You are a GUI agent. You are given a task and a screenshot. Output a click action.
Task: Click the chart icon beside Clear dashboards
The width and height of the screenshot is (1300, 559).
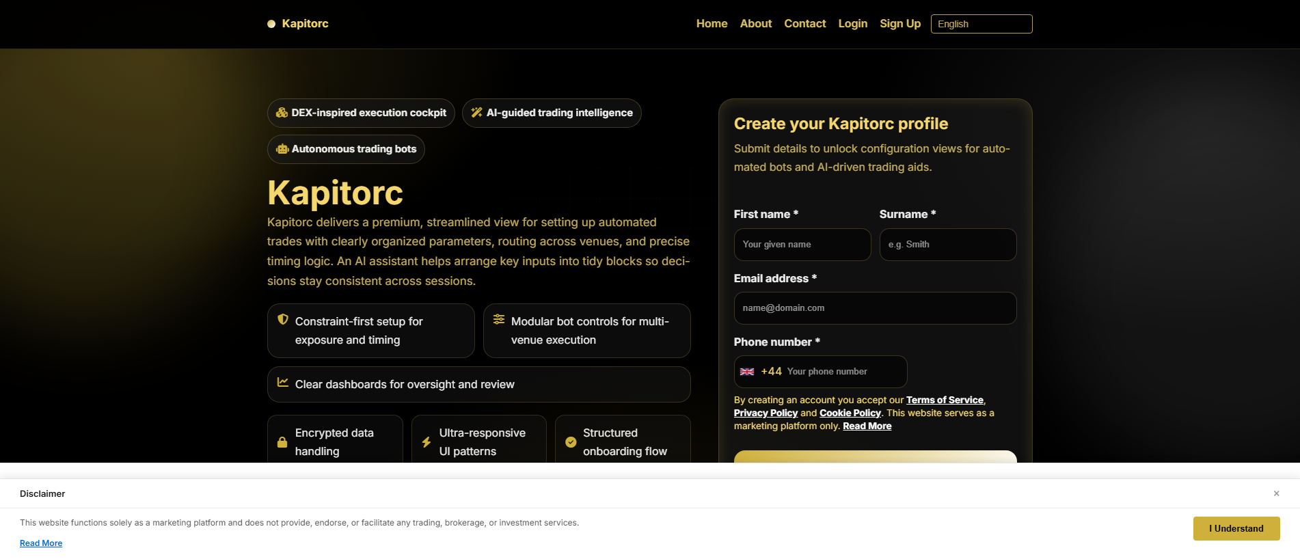[283, 382]
